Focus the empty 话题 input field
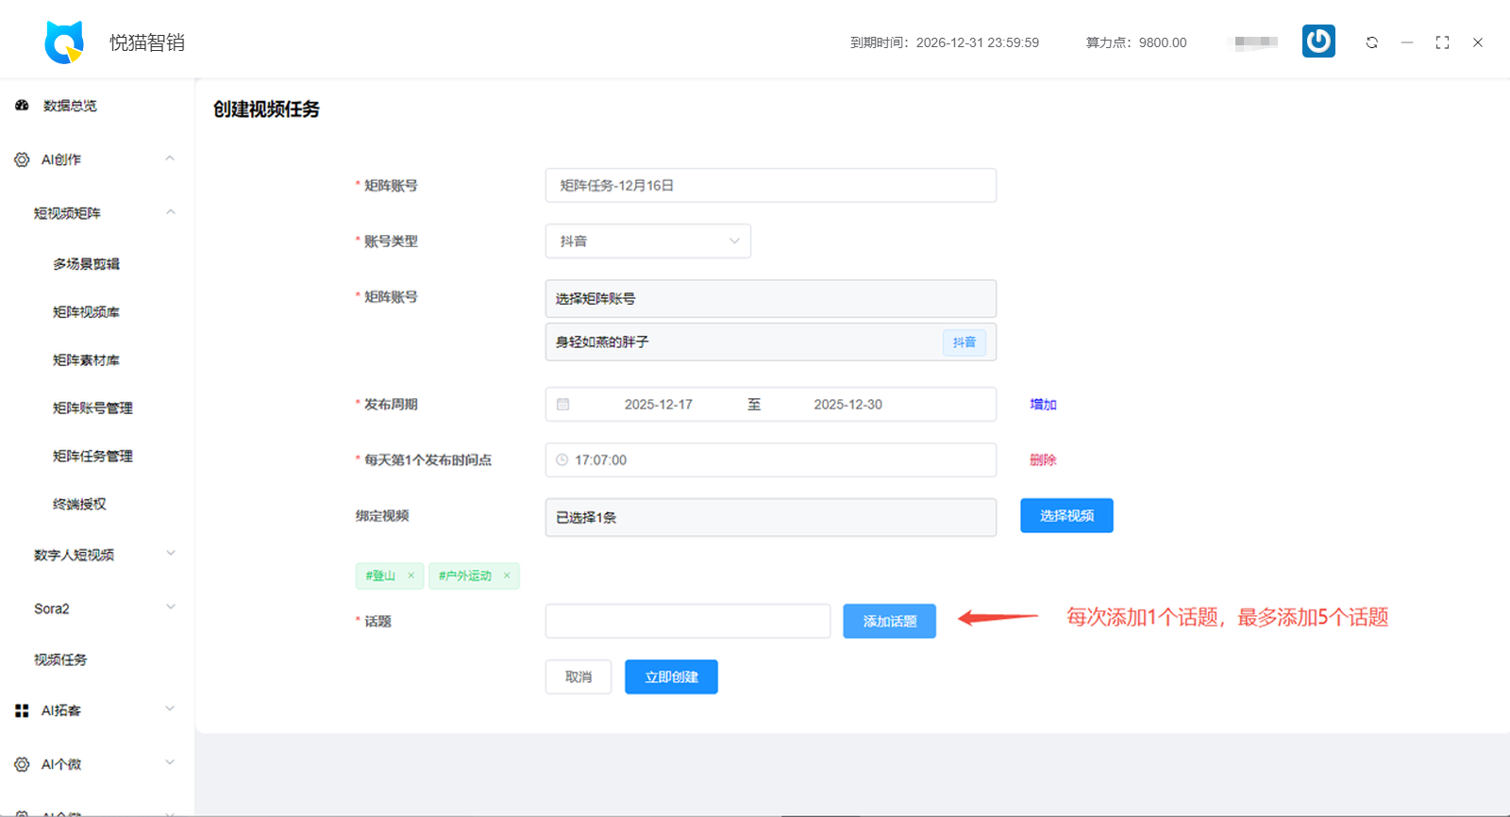Viewport: 1510px width, 817px height. click(x=687, y=622)
